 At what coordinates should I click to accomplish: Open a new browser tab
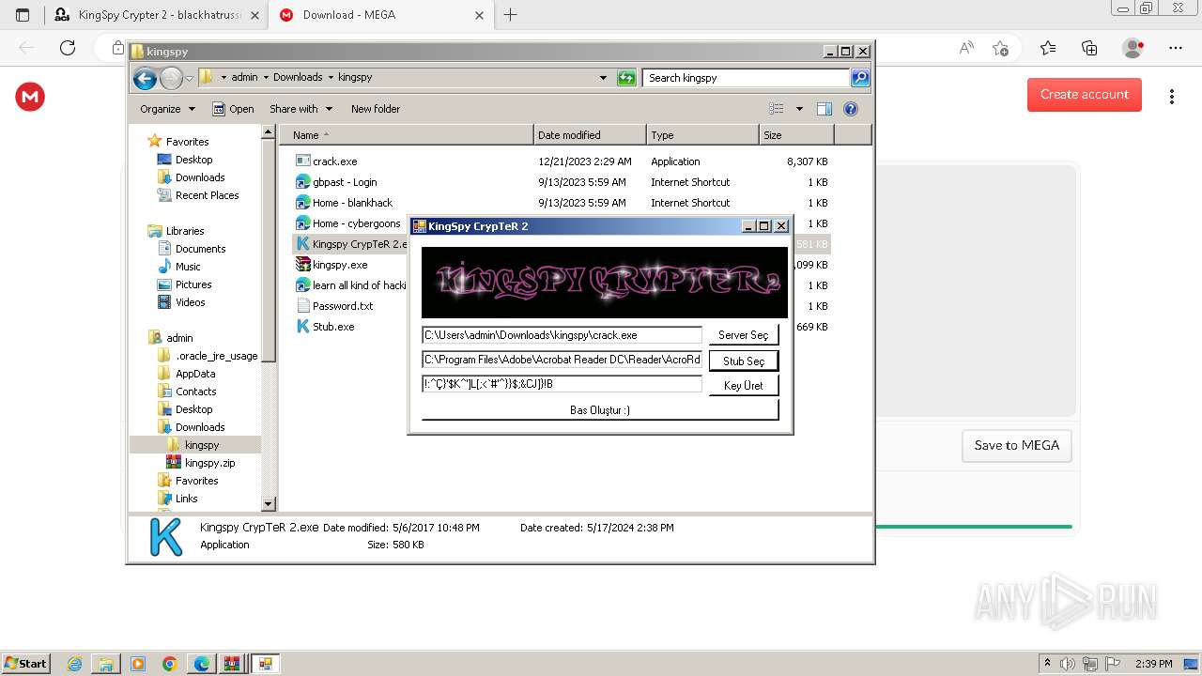[511, 15]
